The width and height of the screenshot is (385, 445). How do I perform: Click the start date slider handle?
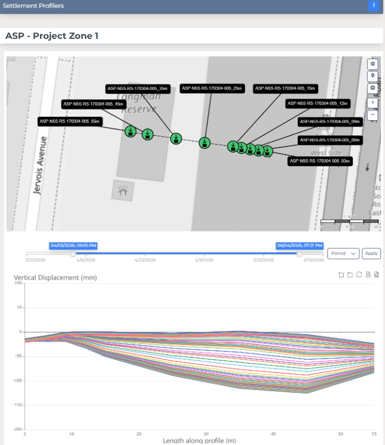click(73, 254)
